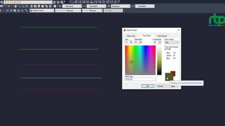This screenshot has height=126, width=225.
Task: Click the Help question mark icon
Action: pos(55,6)
